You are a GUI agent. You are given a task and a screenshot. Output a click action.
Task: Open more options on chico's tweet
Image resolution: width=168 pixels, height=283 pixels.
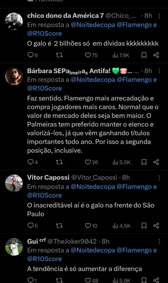(159, 16)
